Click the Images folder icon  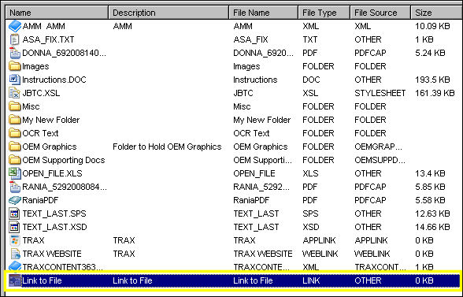[15, 66]
